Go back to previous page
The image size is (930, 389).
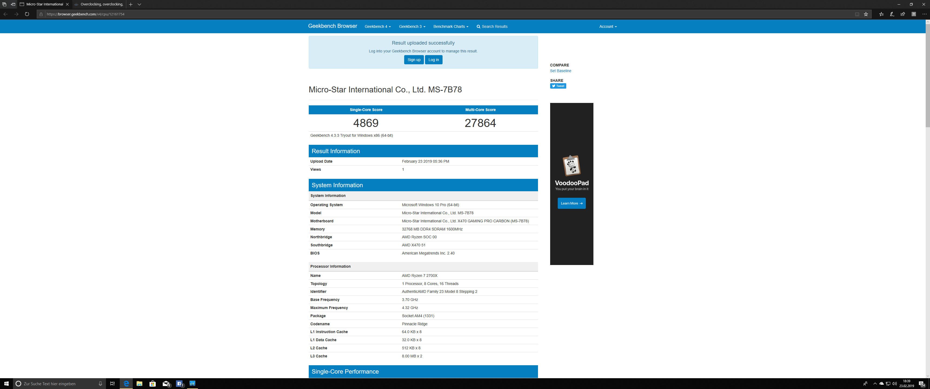pyautogui.click(x=5, y=14)
